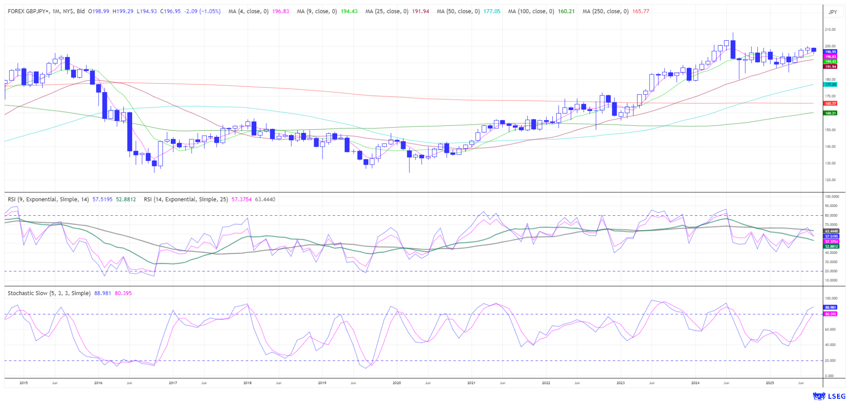Click the RSI (9, Exponential) indicator label
850x401 pixels.
coord(48,199)
